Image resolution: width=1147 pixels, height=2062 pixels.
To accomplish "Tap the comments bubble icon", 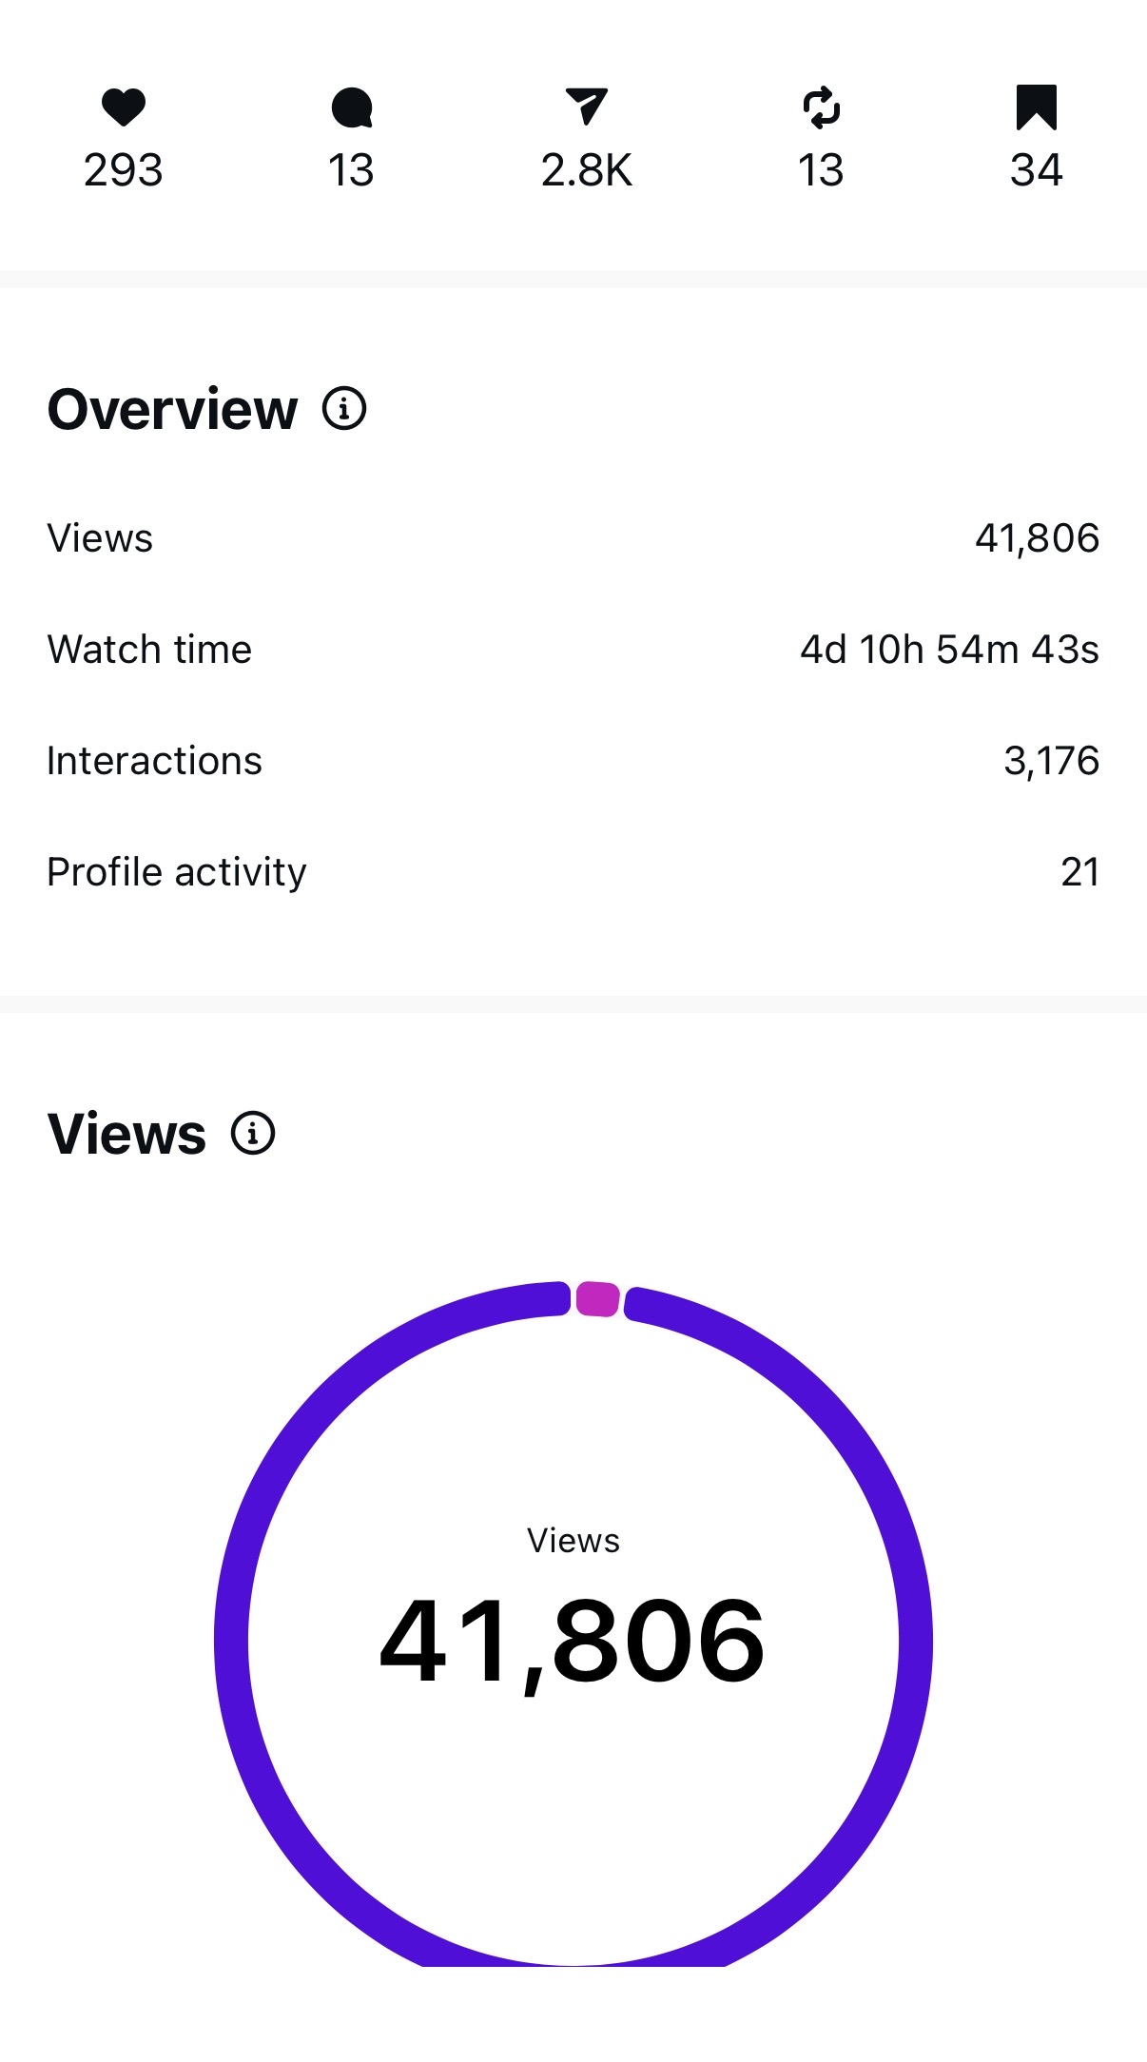I will pyautogui.click(x=351, y=107).
